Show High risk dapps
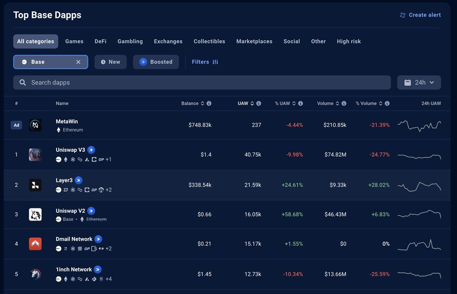Image resolution: width=457 pixels, height=294 pixels. point(349,41)
